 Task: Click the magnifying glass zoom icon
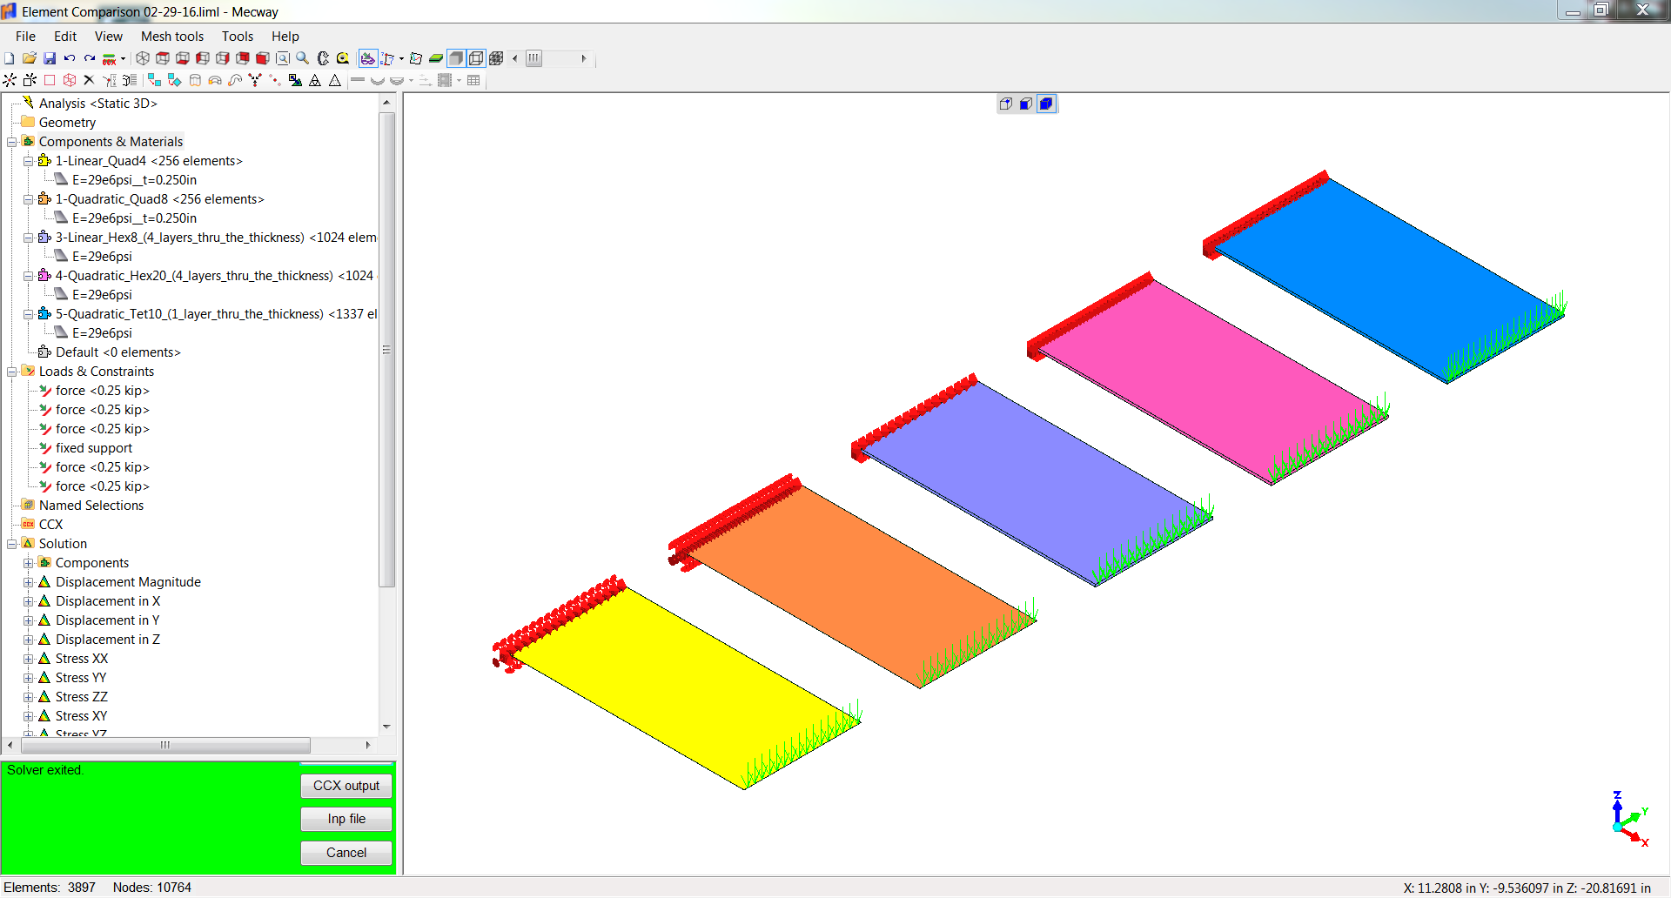(x=302, y=58)
